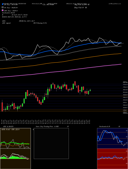
Task: Click the ADX indicator chart panel
Action: (x=15, y=138)
